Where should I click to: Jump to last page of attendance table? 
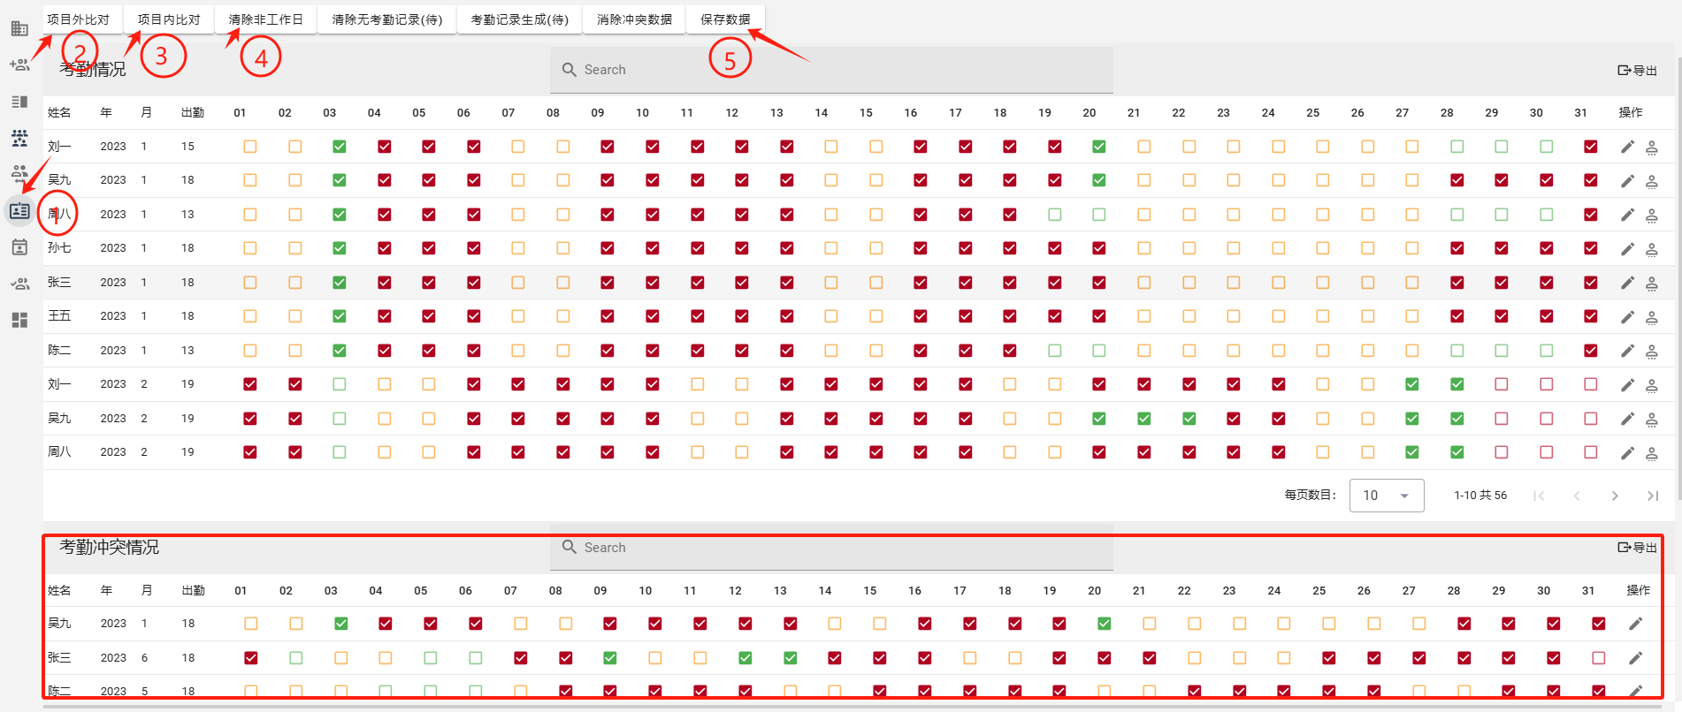(x=1652, y=496)
